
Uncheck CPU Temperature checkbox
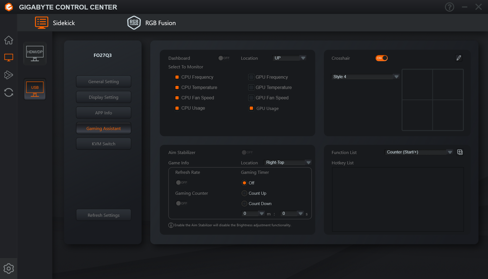coord(177,87)
